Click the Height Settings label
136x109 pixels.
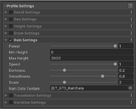(28, 26)
